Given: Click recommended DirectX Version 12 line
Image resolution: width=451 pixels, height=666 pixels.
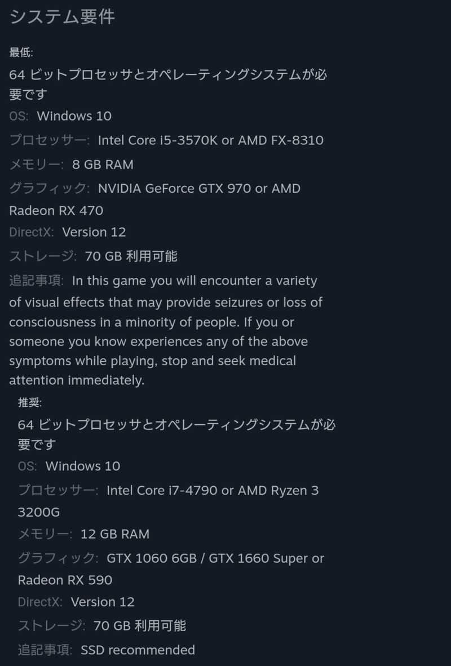Looking at the screenshot, I should click(x=76, y=602).
